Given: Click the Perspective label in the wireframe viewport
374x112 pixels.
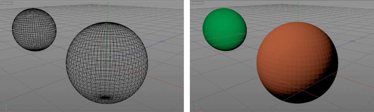Looking at the screenshot, I should coord(6,3).
